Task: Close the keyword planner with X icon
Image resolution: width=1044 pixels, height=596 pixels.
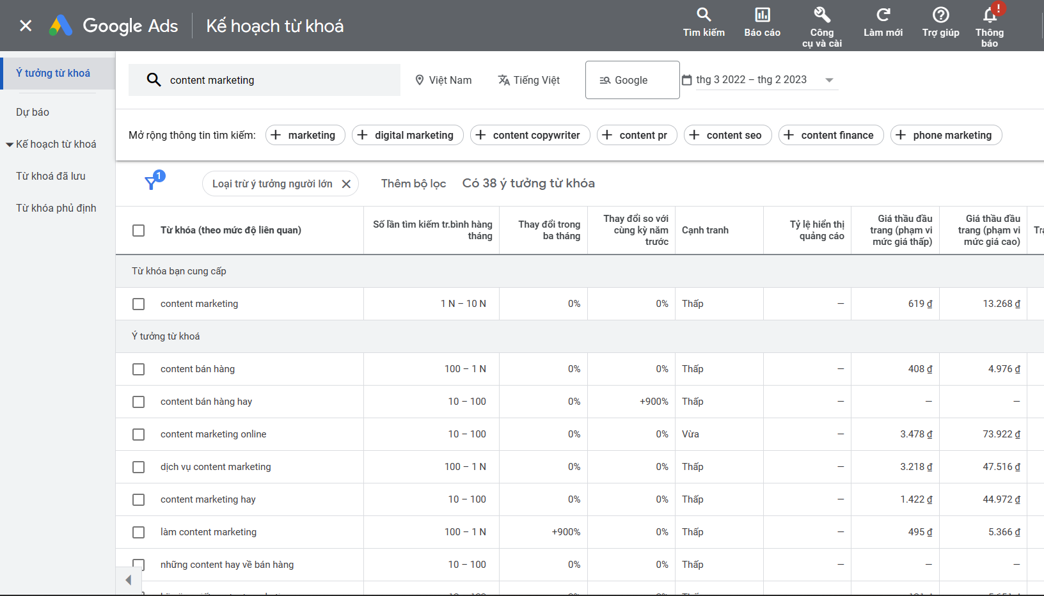Action: point(26,26)
